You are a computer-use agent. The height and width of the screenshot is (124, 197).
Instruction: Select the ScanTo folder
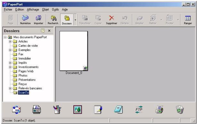click(x=23, y=93)
